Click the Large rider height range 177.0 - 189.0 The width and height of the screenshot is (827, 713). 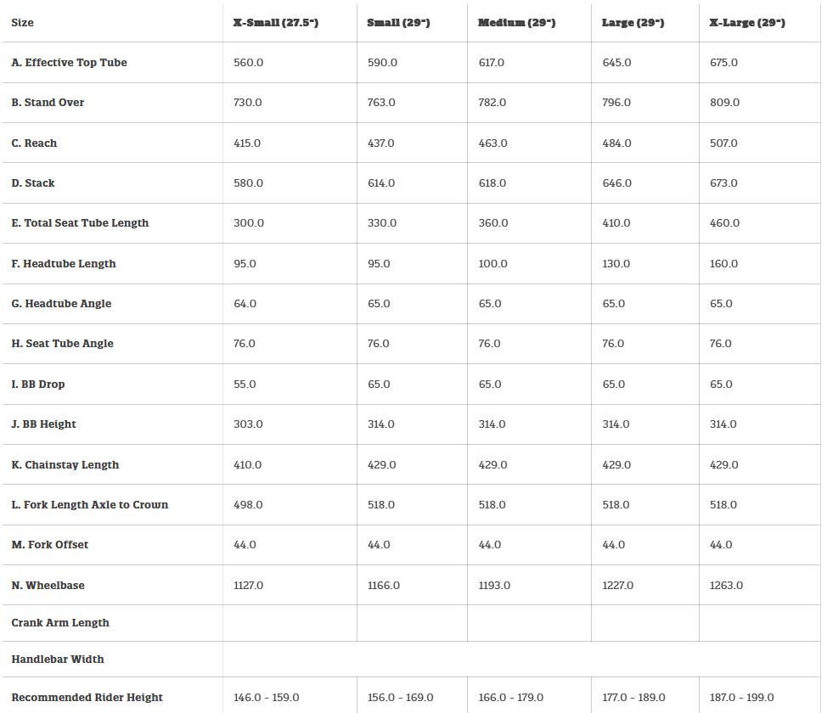(x=633, y=698)
